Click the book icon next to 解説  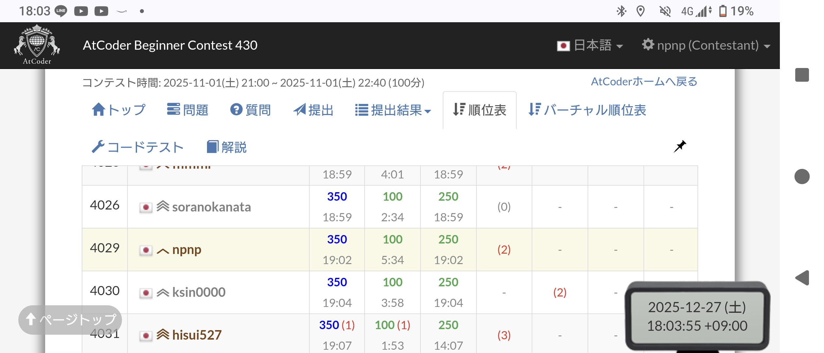pyautogui.click(x=213, y=147)
